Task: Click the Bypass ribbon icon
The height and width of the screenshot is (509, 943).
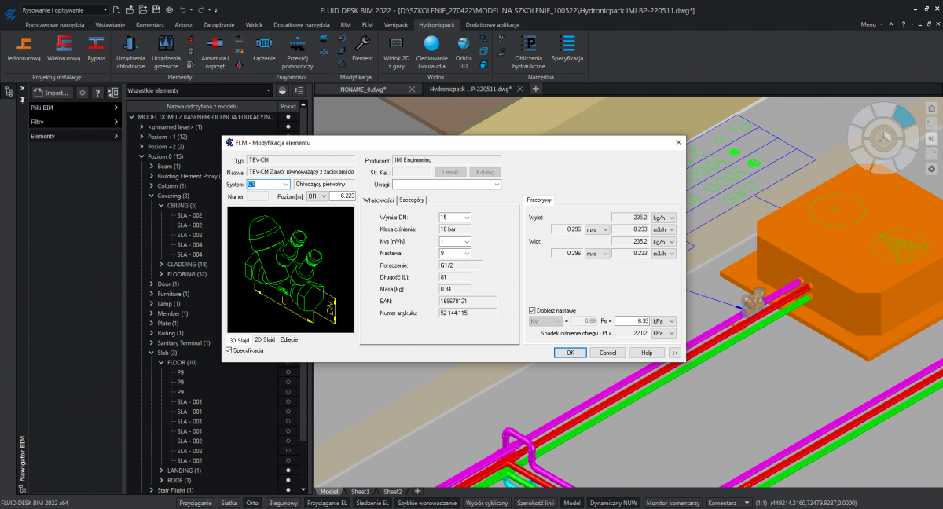Action: click(97, 49)
